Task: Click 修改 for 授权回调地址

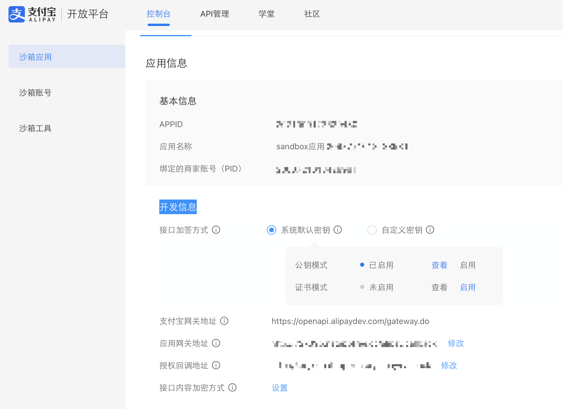Action: tap(449, 365)
